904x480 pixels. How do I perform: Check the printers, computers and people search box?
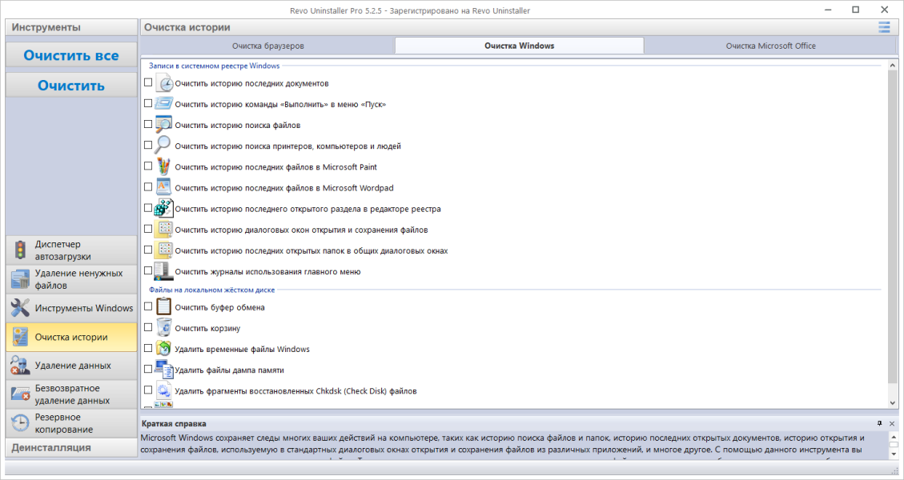(148, 146)
